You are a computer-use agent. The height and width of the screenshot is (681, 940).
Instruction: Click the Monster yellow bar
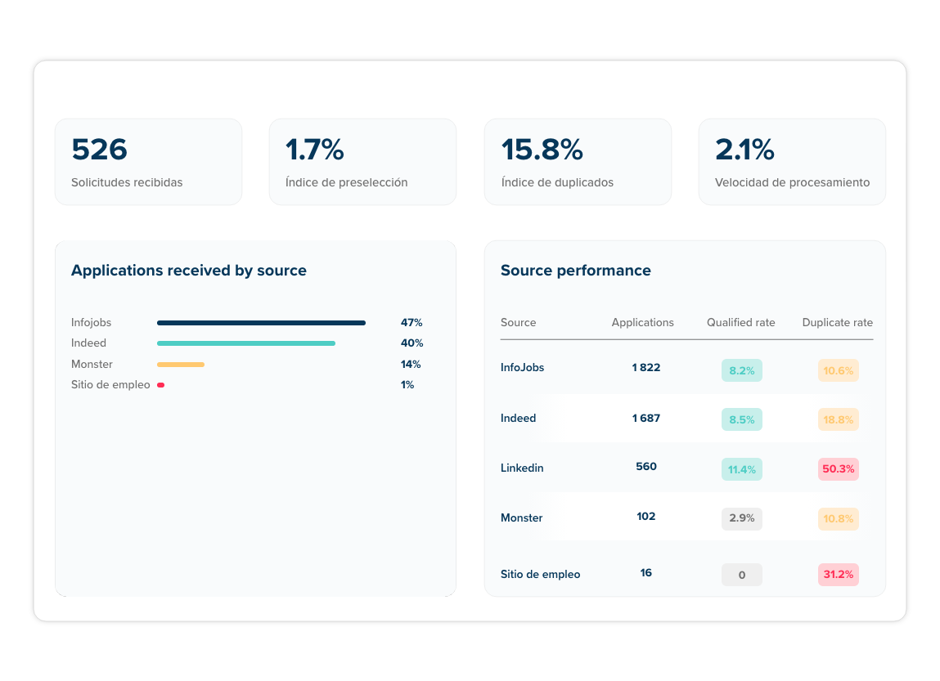[x=181, y=364]
